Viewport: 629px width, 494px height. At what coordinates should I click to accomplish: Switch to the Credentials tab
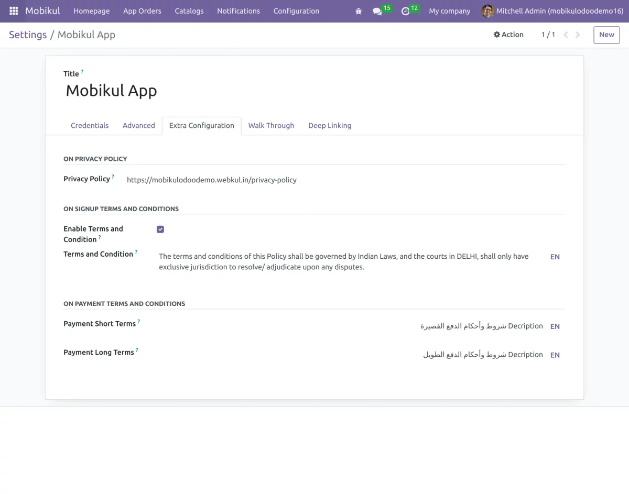click(90, 126)
